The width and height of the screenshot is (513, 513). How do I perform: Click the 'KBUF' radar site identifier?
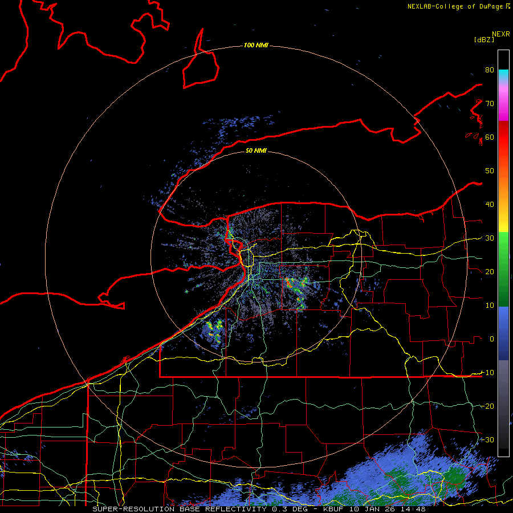pos(335,509)
